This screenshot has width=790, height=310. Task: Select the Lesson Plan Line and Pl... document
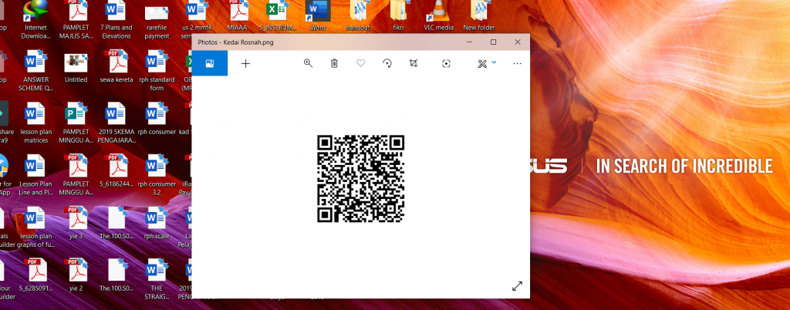(35, 175)
